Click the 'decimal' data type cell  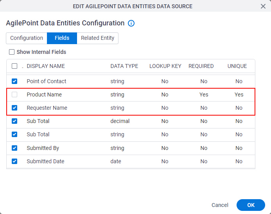[120, 121]
